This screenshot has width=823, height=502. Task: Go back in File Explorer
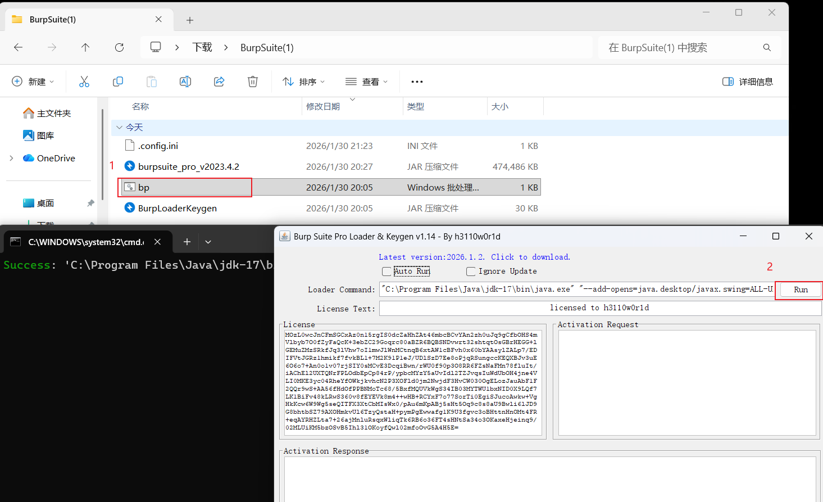coord(19,48)
